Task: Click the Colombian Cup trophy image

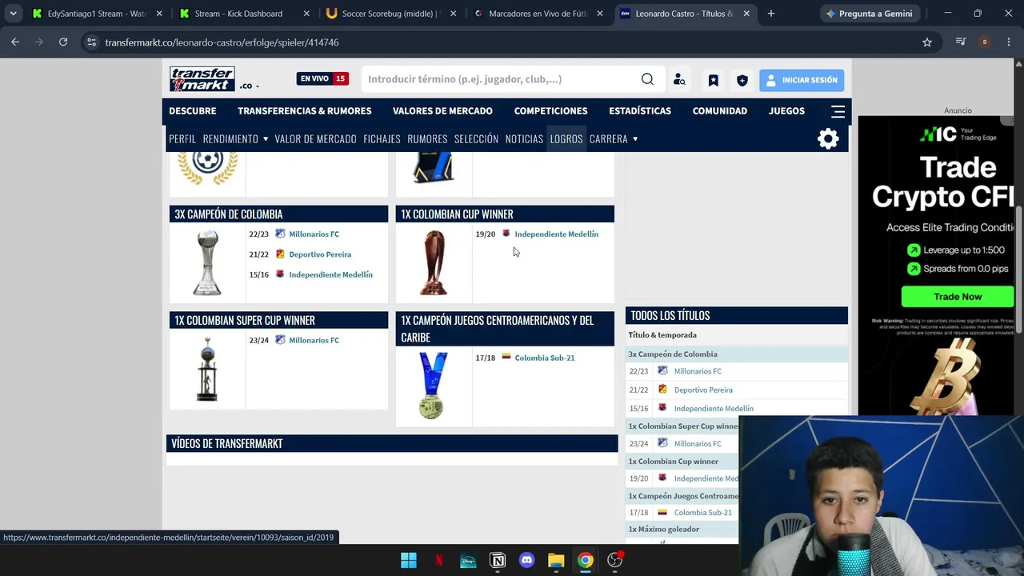Action: point(434,262)
